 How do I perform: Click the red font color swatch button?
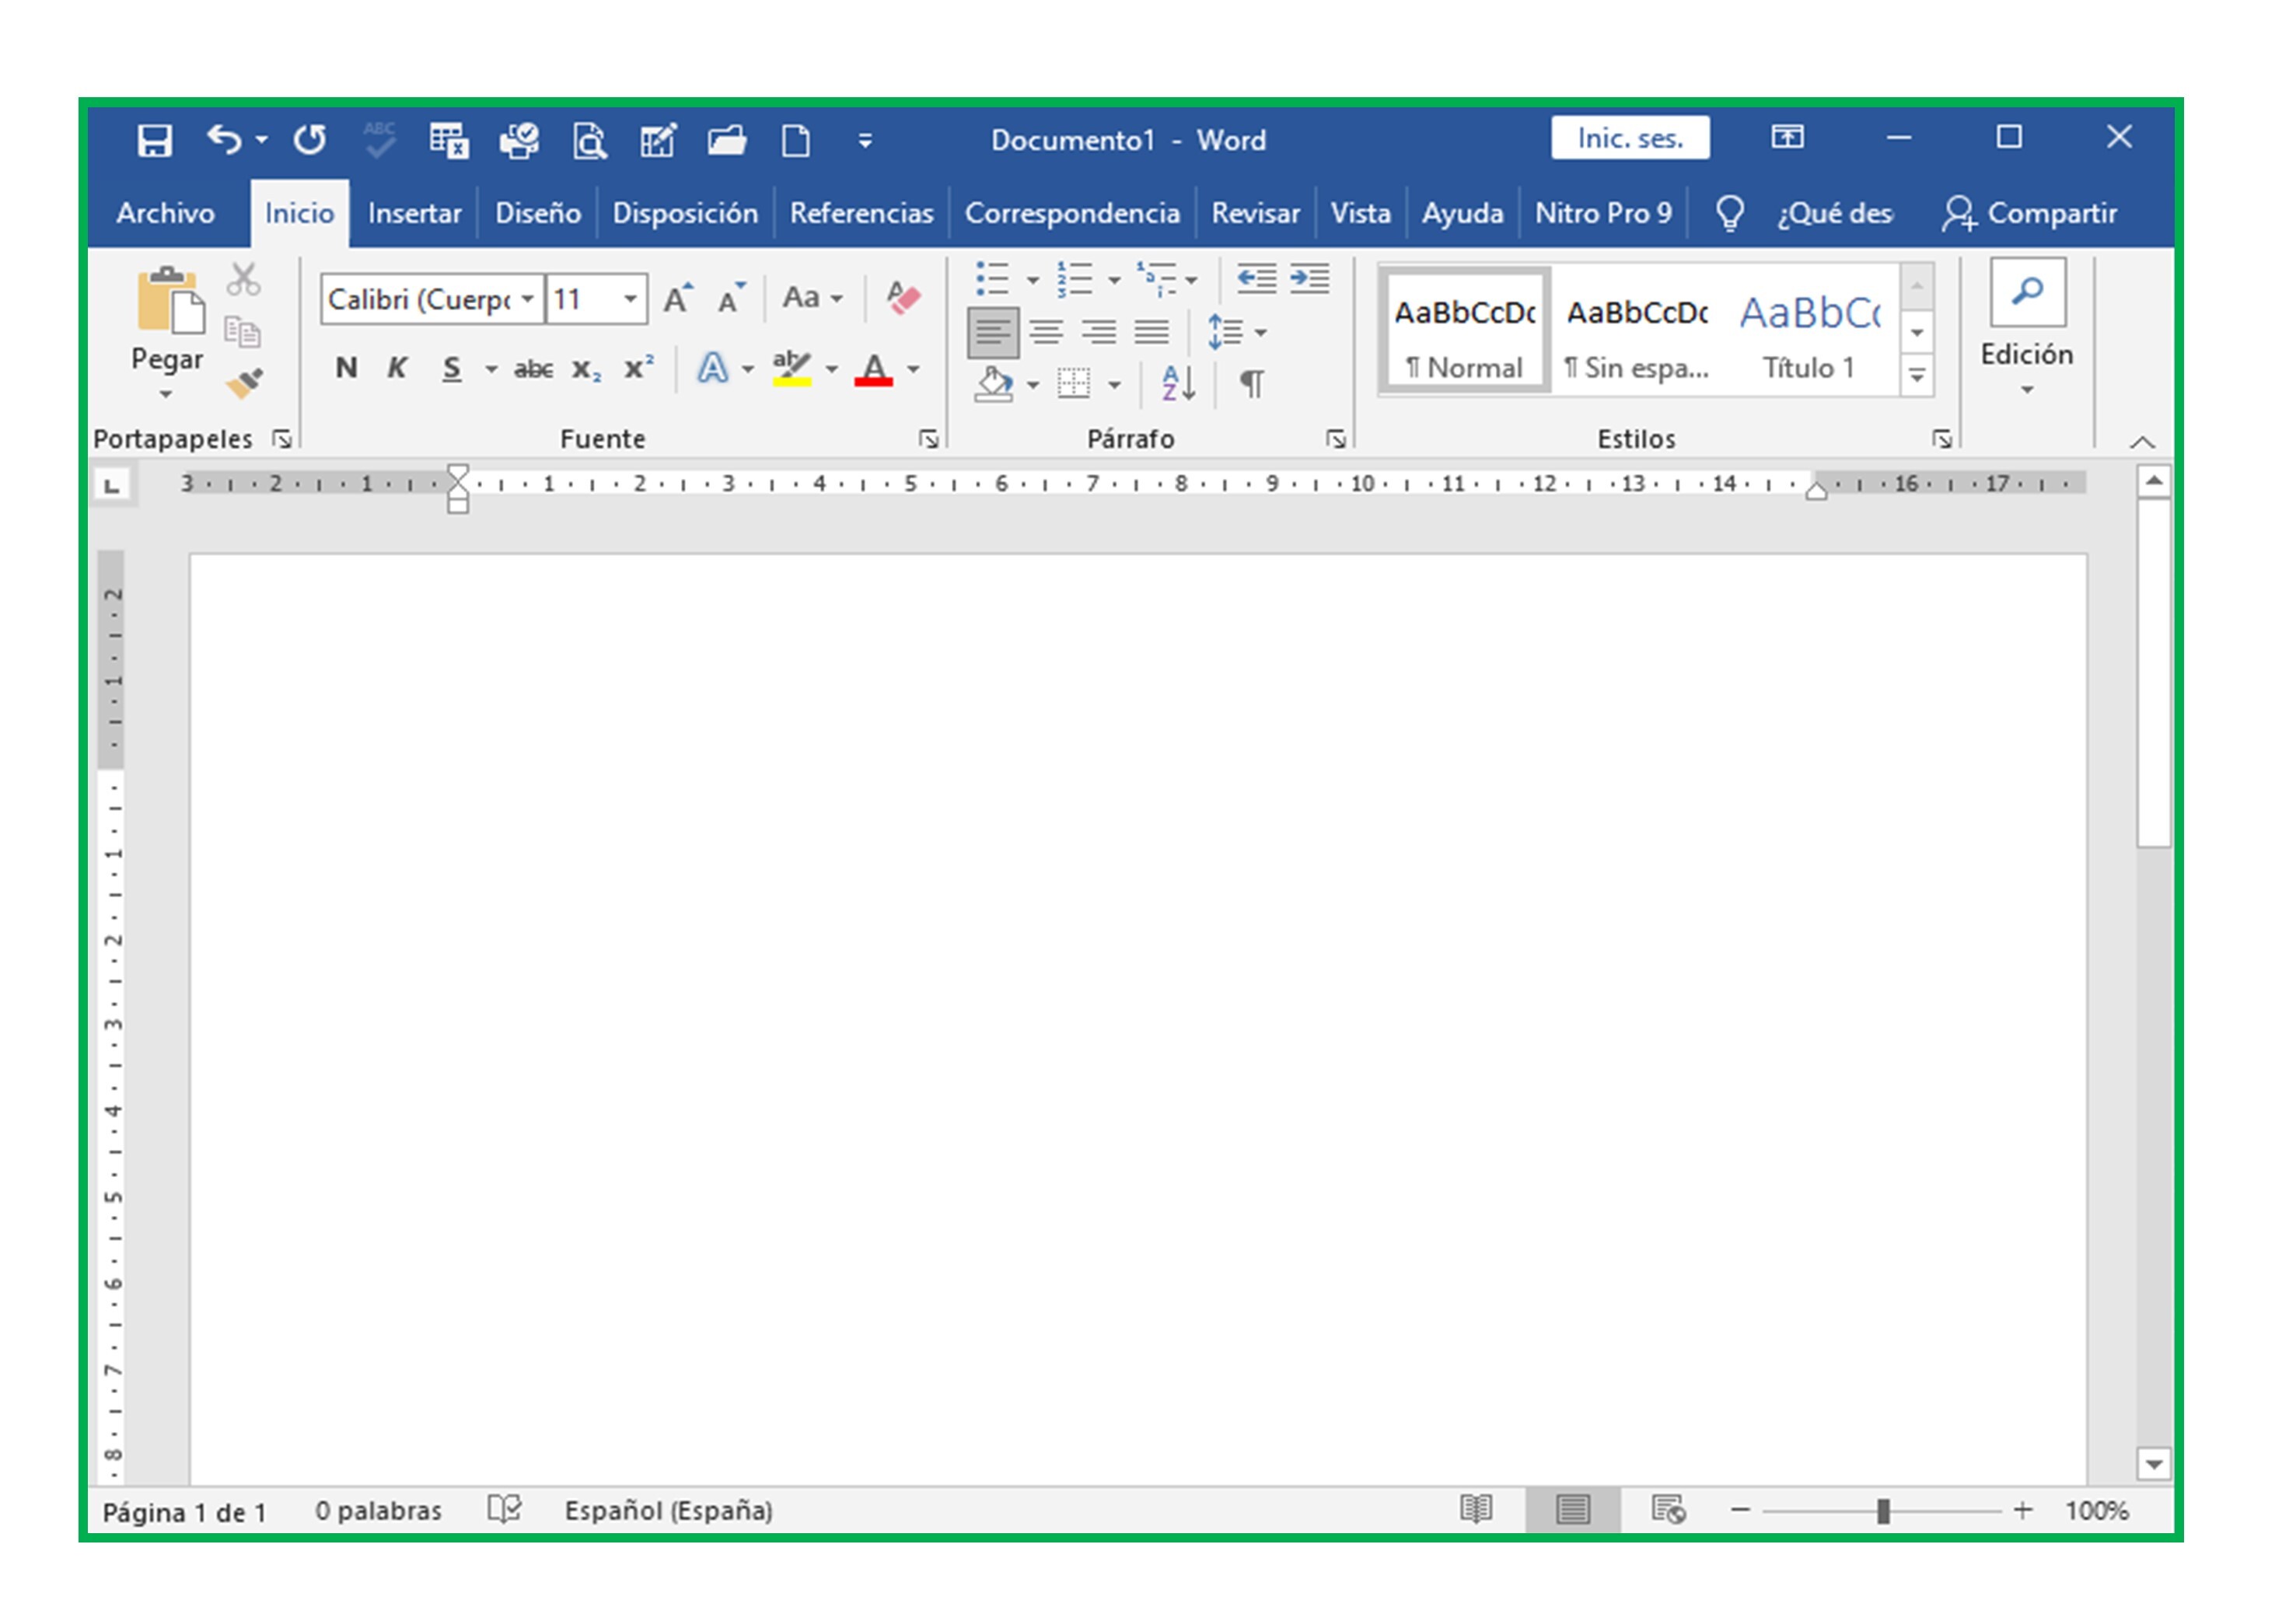tap(873, 370)
